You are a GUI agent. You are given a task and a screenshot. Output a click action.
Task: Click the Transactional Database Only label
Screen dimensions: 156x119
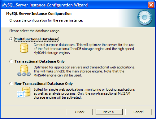pos(40,61)
